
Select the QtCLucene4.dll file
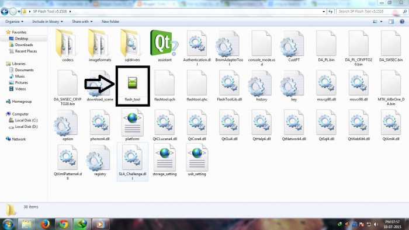[165, 126]
